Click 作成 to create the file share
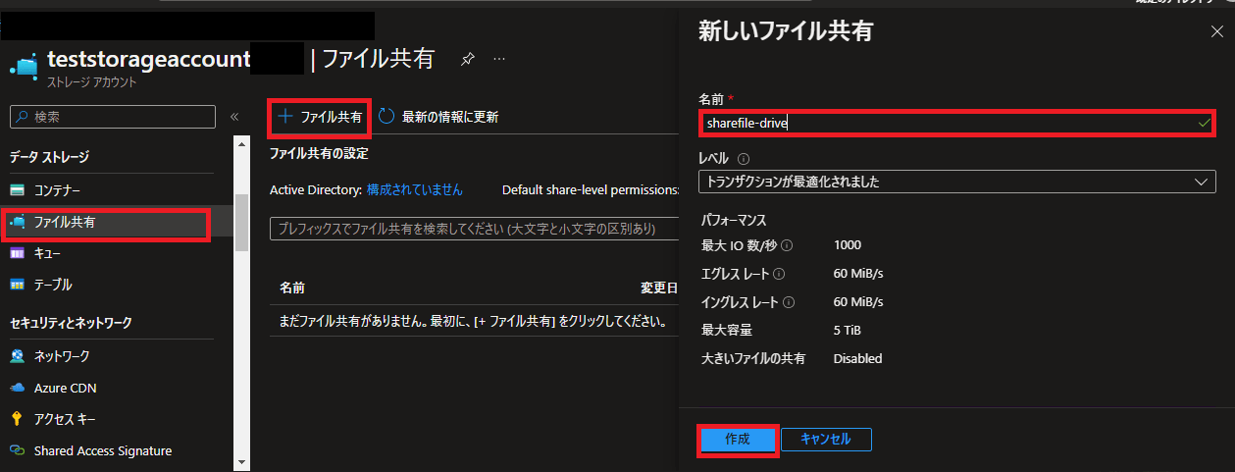This screenshot has width=1235, height=472. click(738, 440)
